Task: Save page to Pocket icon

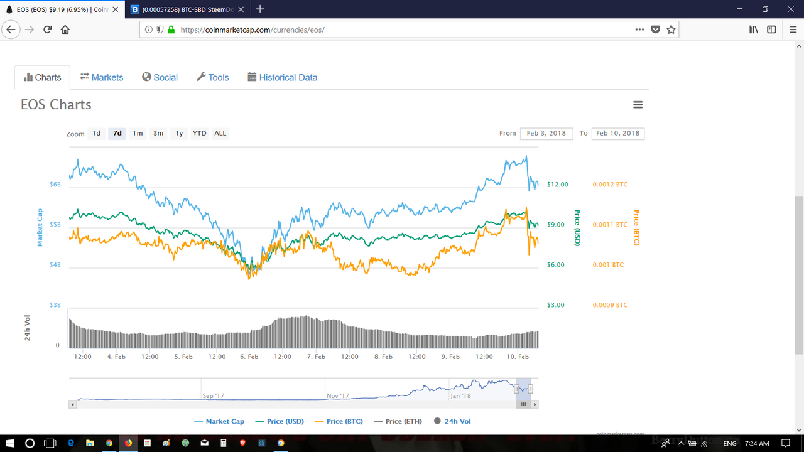Action: (x=656, y=30)
